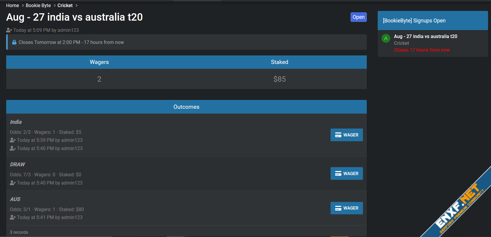Click the Cricket category in sidebar
491x237 pixels.
[x=401, y=43]
